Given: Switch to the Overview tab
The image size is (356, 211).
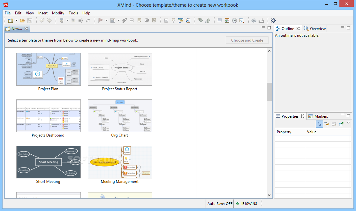Looking at the screenshot, I should (x=315, y=29).
